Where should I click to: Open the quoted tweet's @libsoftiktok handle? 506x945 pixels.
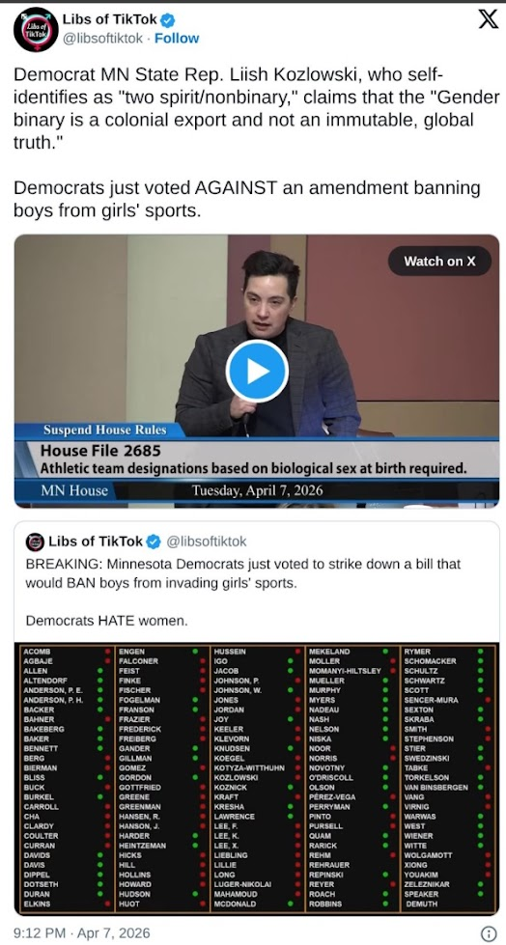coord(206,542)
